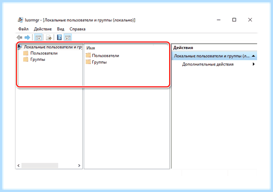The height and width of the screenshot is (192, 273).
Task: Close the lusrmgr window
Action: (x=250, y=20)
